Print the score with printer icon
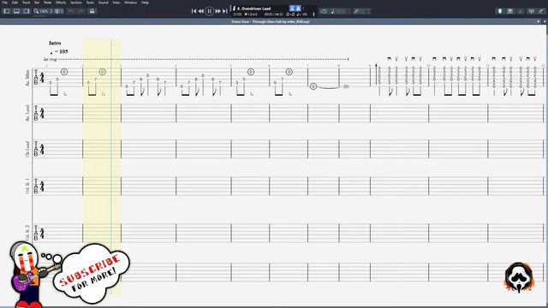The height and width of the screenshot is (308, 548). (x=92, y=11)
